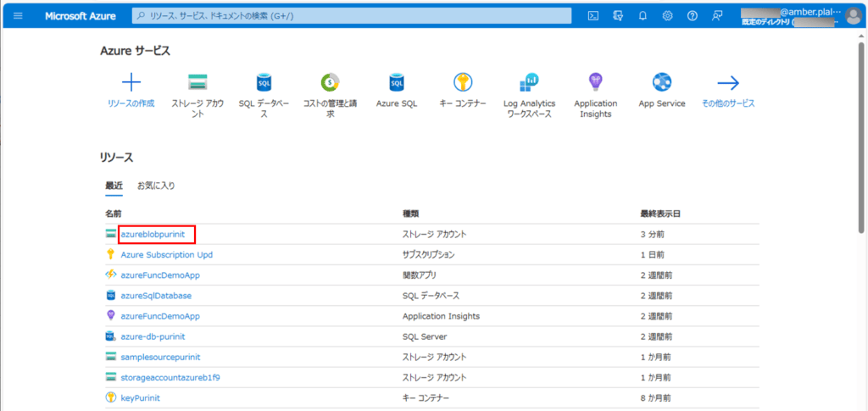
Task: Launch Cloud Shell from the top bar
Action: click(593, 16)
